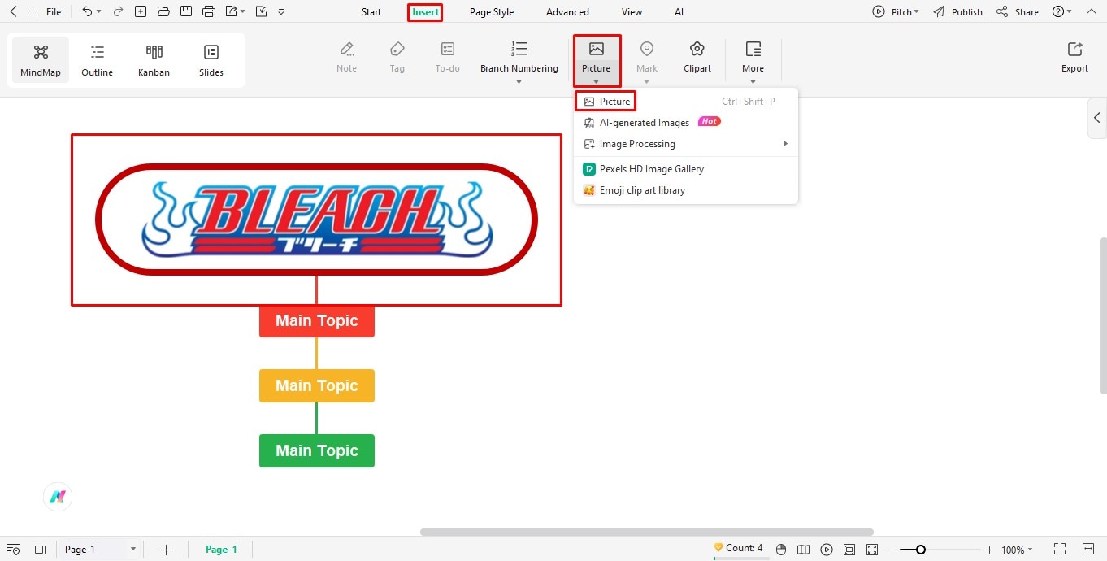This screenshot has height=561, width=1107.
Task: Click the four-arrow expand icon in the status bar
Action: [x=872, y=550]
